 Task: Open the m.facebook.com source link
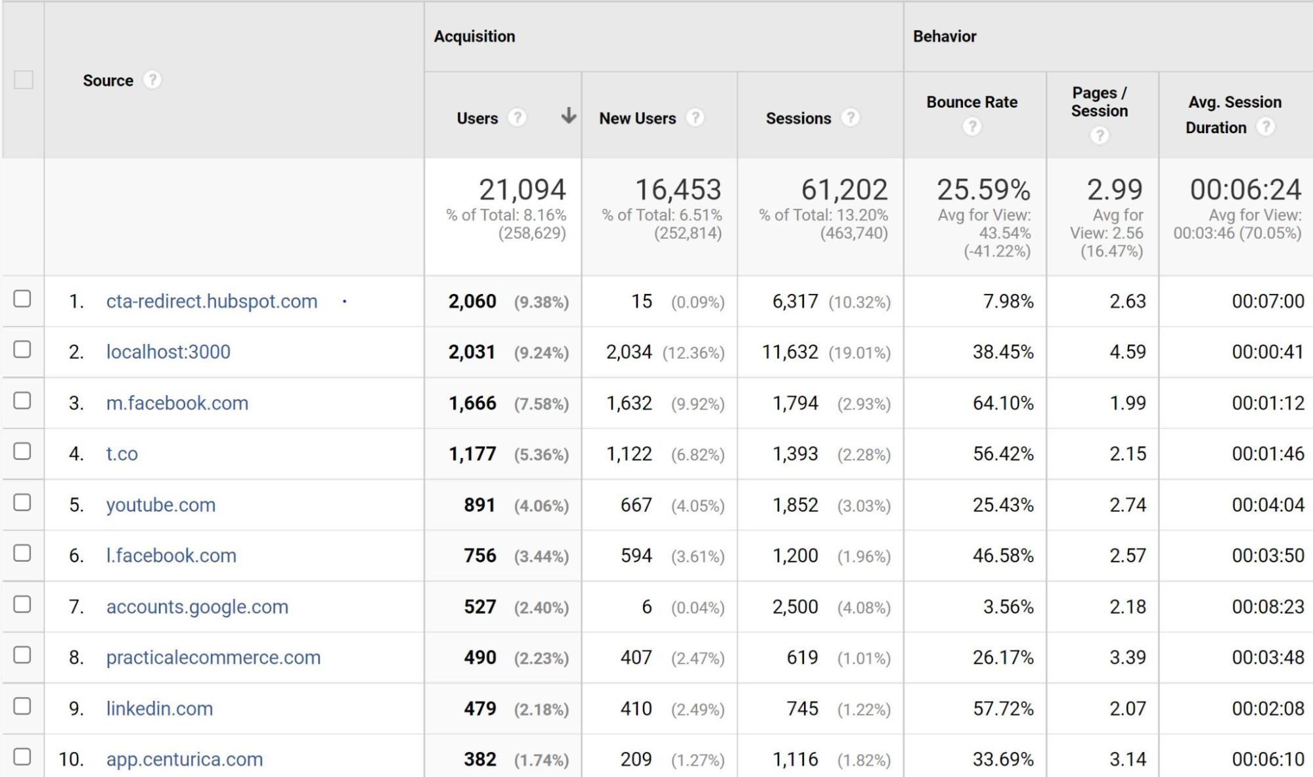[177, 403]
